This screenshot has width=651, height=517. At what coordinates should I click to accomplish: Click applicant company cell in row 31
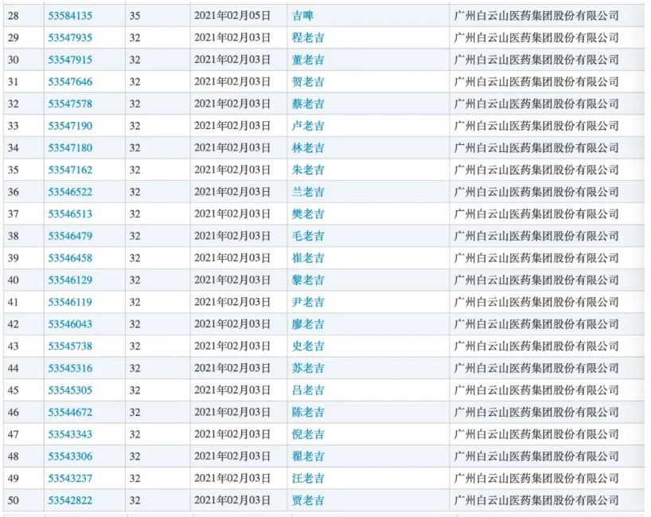coord(548,82)
